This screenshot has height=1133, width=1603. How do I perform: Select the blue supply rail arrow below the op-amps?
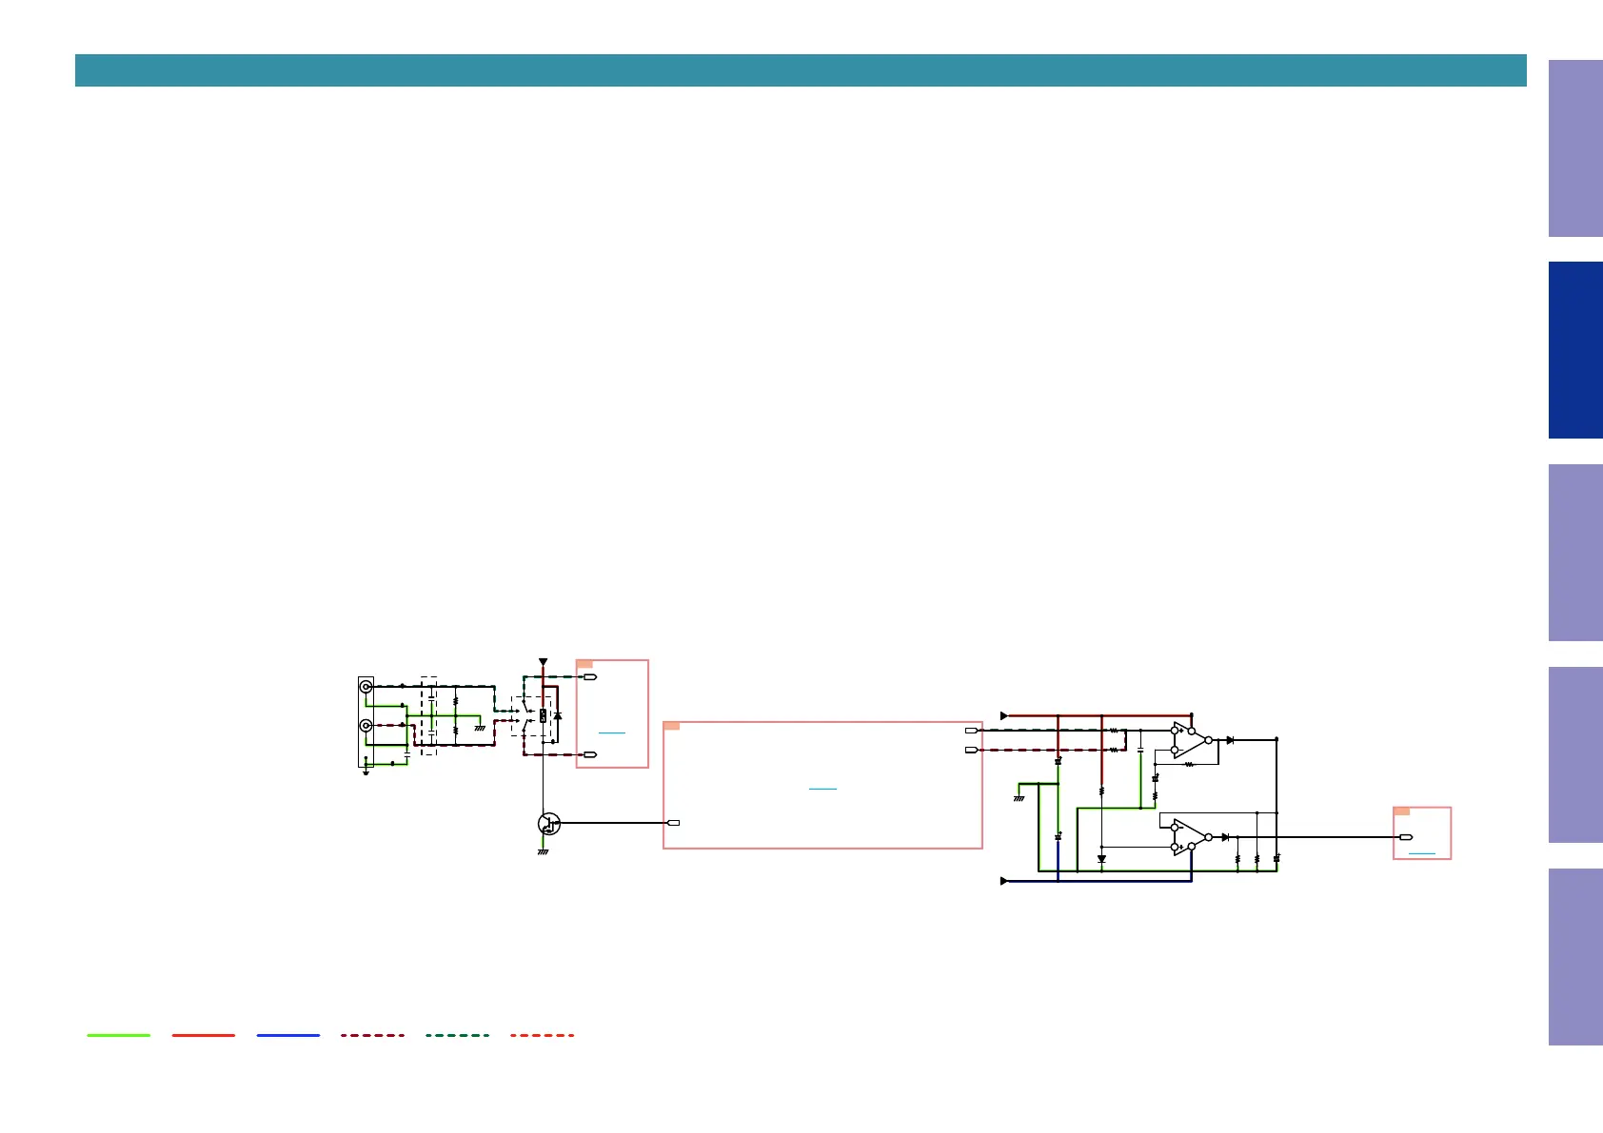tap(1004, 882)
